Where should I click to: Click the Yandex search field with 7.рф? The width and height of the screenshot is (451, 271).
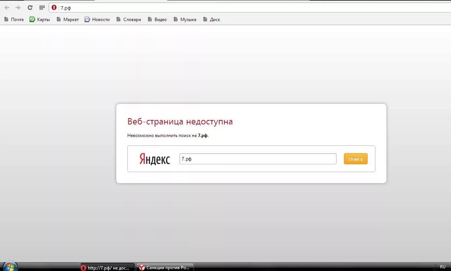[x=258, y=159]
